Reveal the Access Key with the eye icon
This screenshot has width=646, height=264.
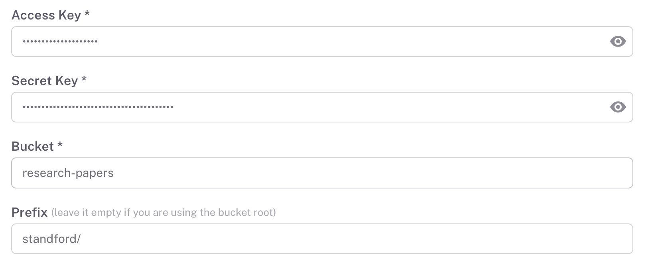[618, 41]
